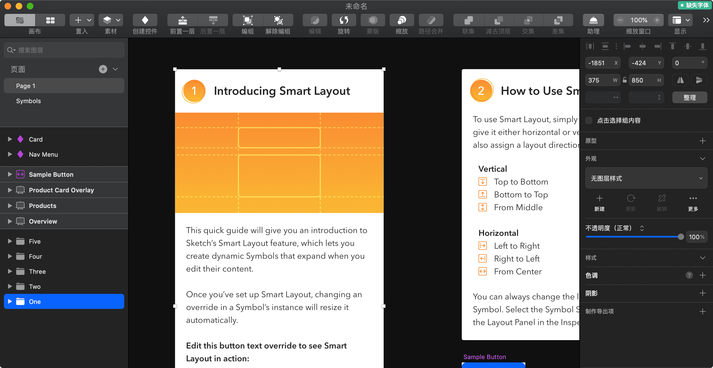This screenshot has width=713, height=368.
Task: Click Symbols page tab
Action: (x=28, y=100)
